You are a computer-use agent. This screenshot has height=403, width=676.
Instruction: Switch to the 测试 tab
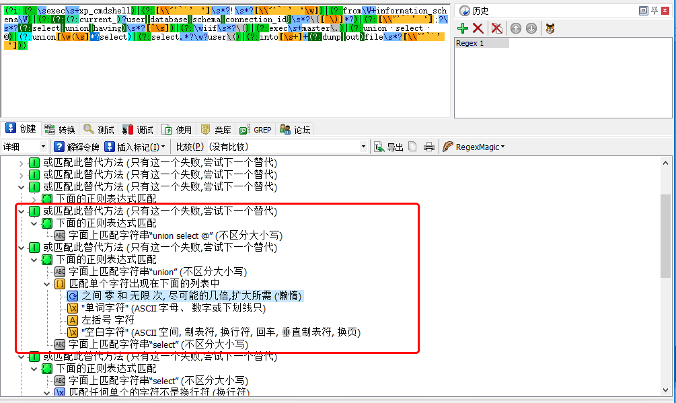(x=99, y=130)
